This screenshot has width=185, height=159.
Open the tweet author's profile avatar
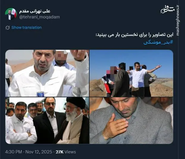click(x=11, y=14)
